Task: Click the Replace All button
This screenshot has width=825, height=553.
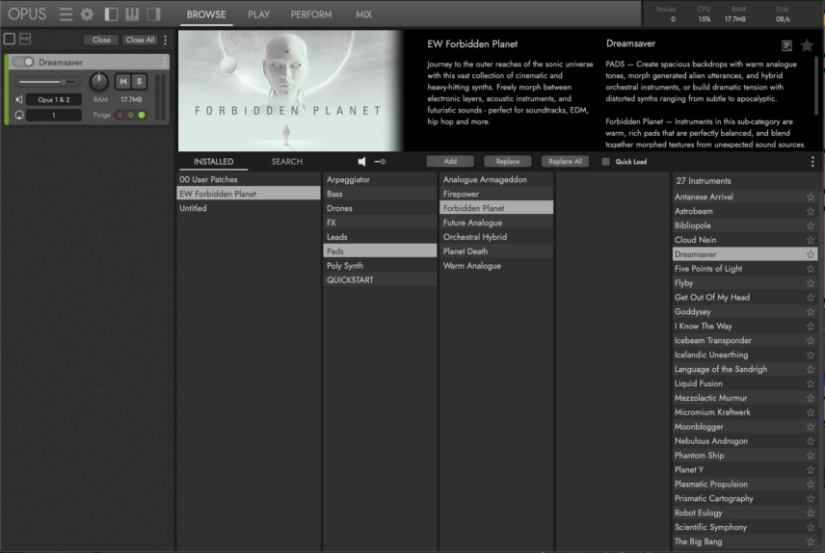Action: tap(565, 162)
